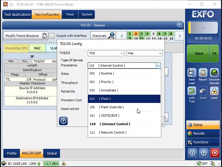Go to next stream set arrow
Image resolution: width=222 pixels, height=167 pixels.
pos(180,36)
